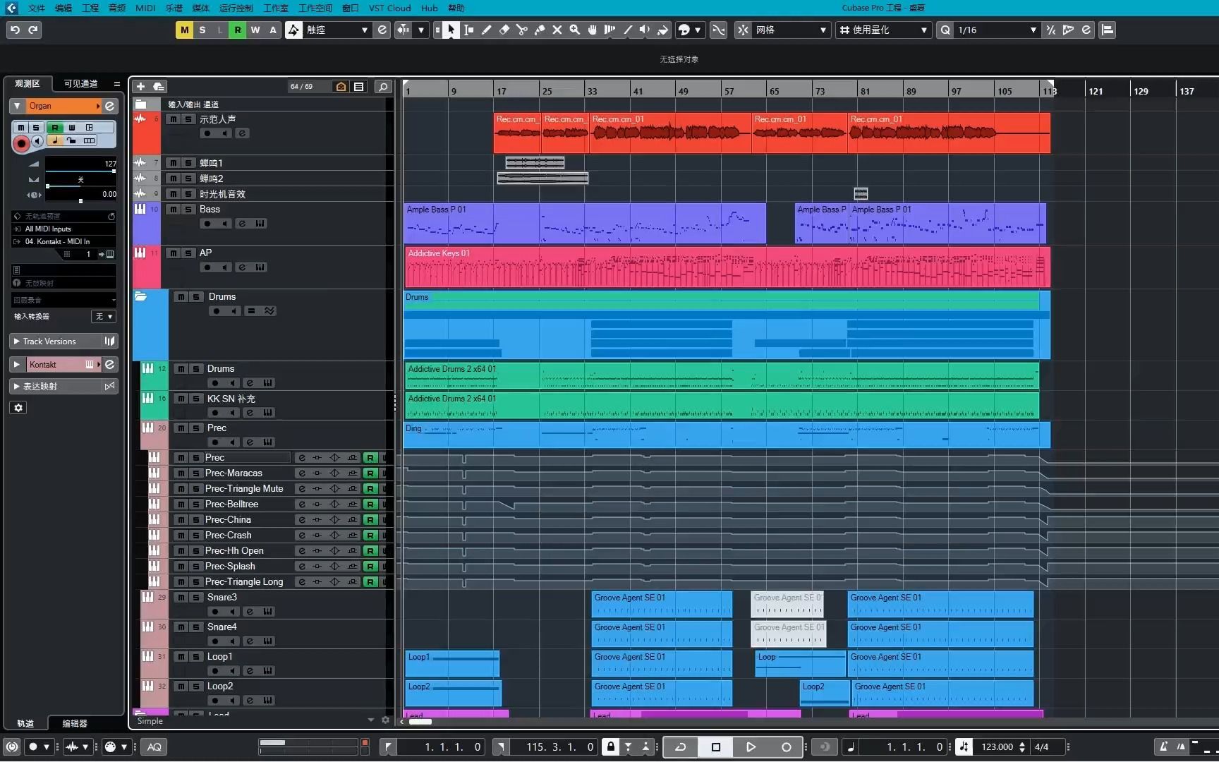Start playback with the Play button
The height and width of the screenshot is (762, 1219).
point(751,746)
